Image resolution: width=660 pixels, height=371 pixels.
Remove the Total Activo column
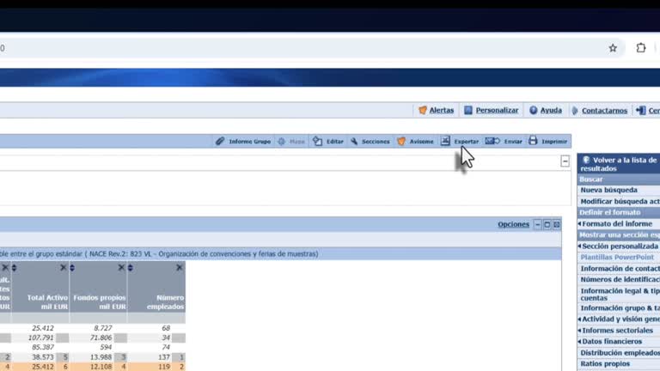pyautogui.click(x=63, y=268)
